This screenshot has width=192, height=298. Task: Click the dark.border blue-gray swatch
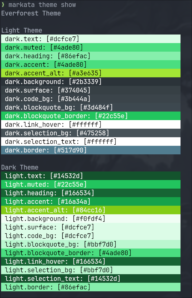91,150
